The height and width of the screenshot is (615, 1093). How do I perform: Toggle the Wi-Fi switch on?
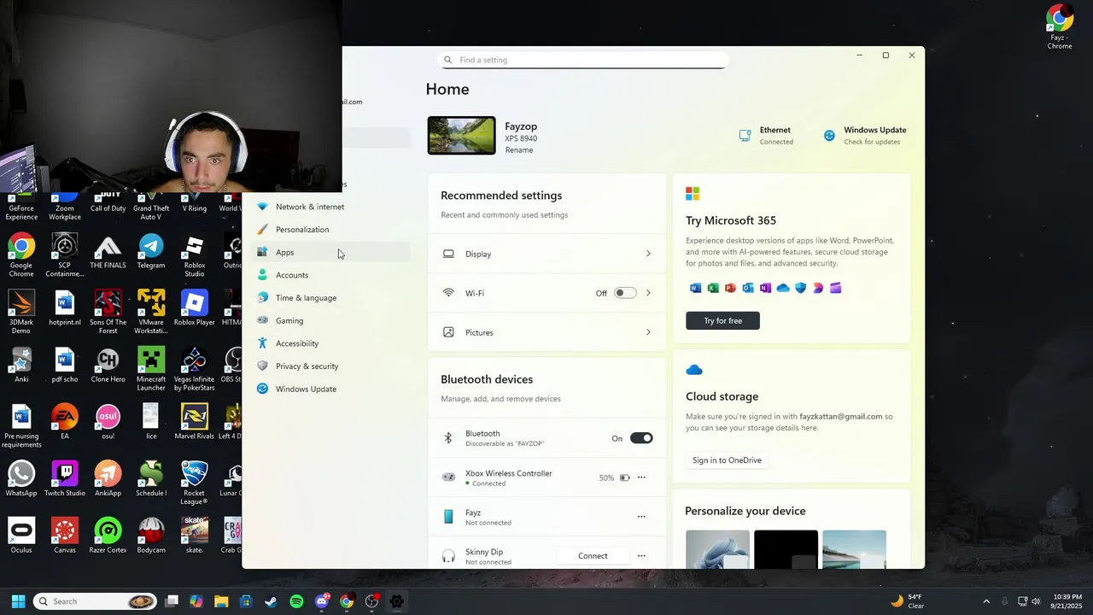625,293
